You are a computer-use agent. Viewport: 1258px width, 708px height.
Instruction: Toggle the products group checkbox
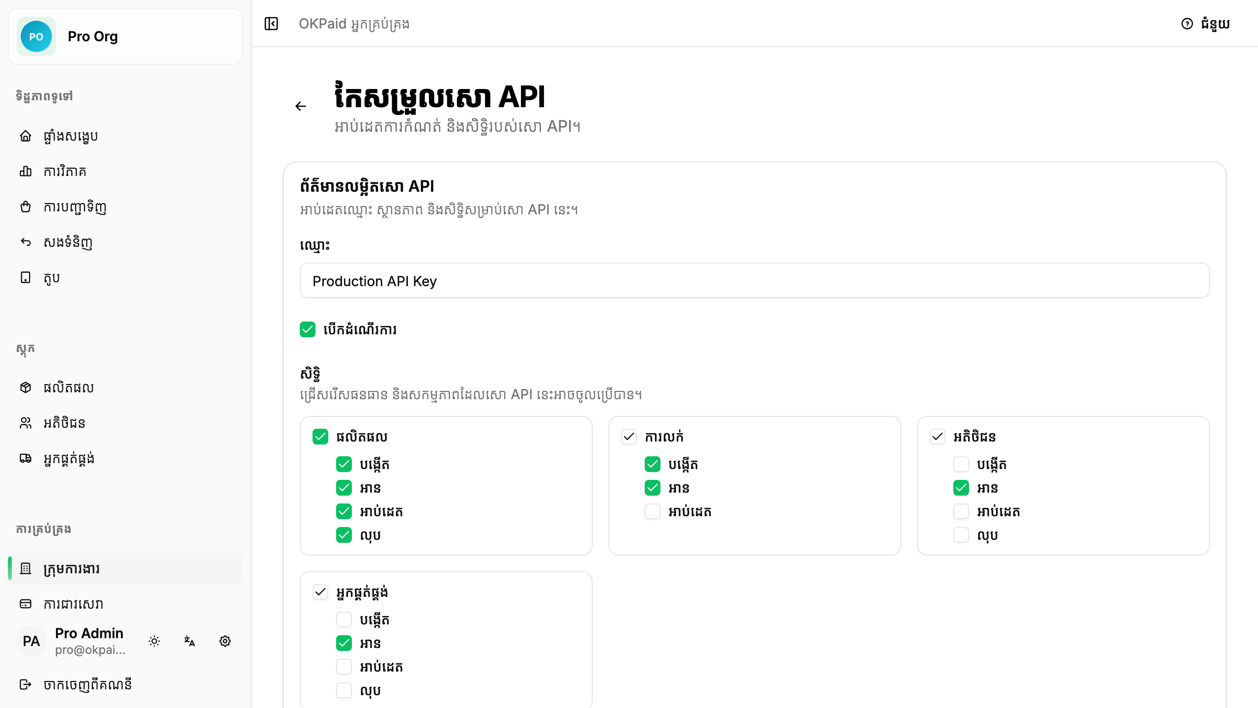pyautogui.click(x=320, y=437)
